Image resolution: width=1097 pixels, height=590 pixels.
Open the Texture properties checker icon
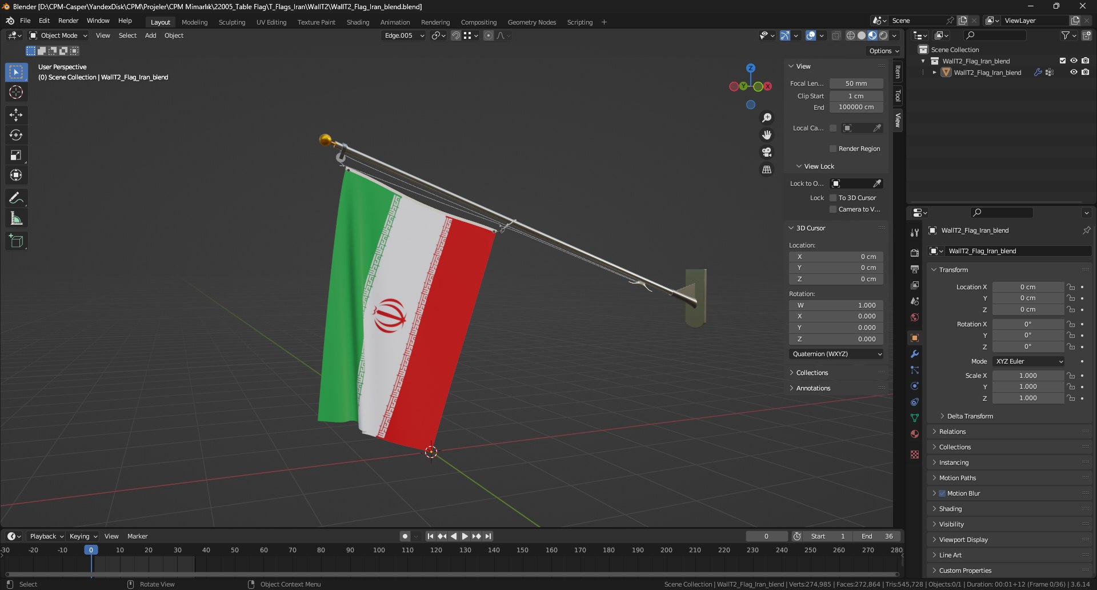point(915,455)
